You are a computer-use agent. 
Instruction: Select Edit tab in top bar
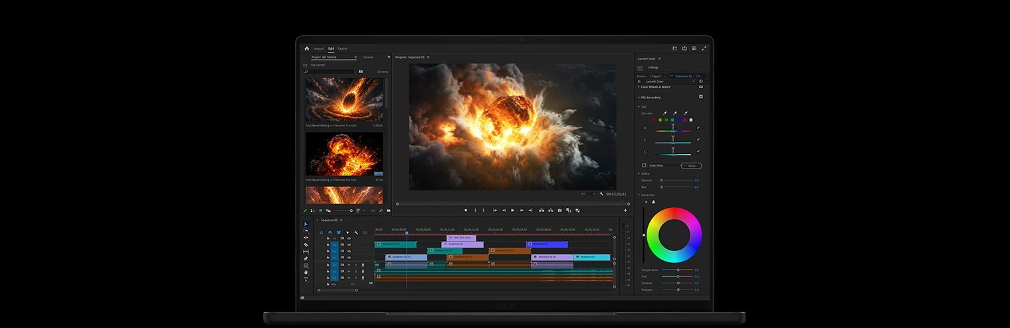tap(331, 48)
